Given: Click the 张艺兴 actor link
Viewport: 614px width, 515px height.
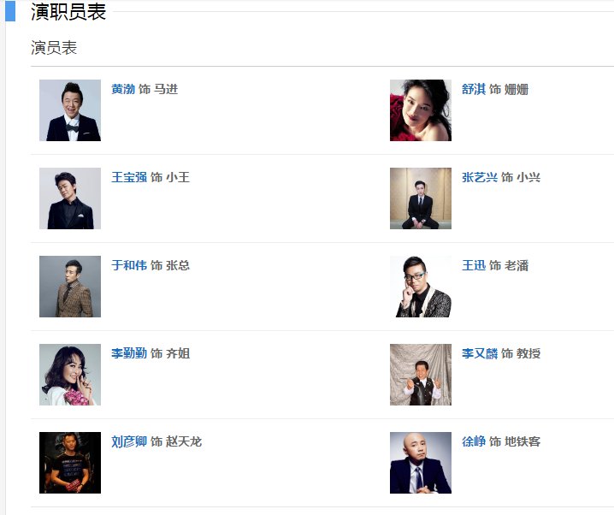Looking at the screenshot, I should (479, 177).
